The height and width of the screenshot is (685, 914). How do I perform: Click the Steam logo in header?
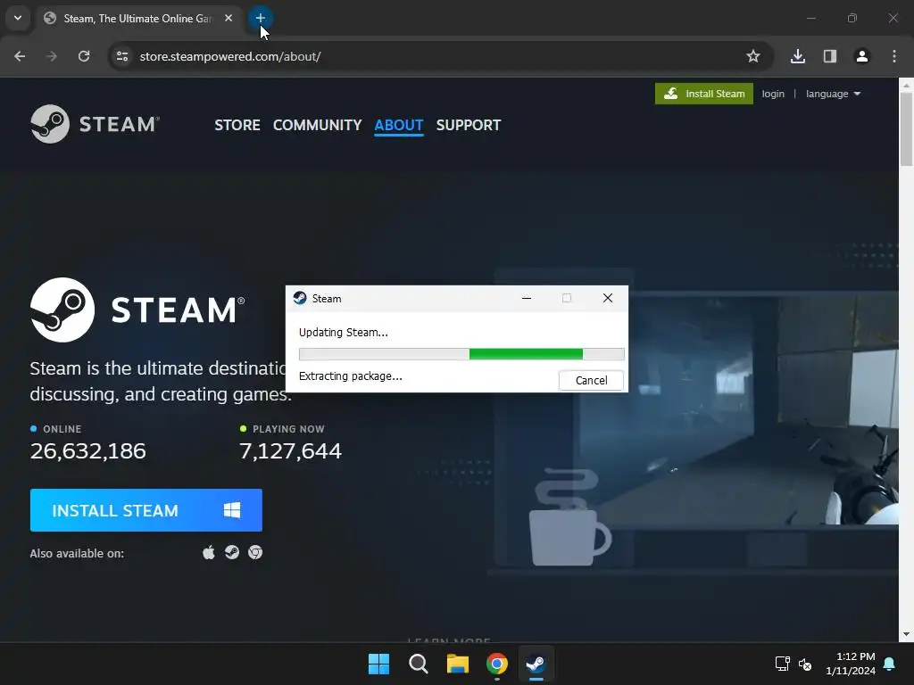coord(95,124)
